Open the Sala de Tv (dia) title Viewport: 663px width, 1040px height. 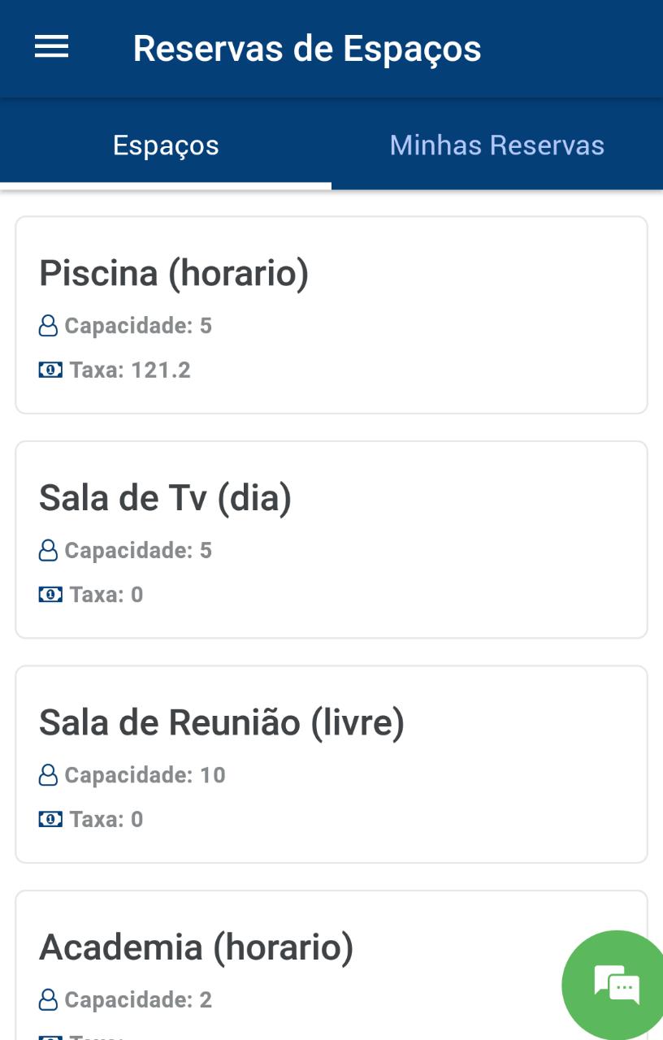165,497
